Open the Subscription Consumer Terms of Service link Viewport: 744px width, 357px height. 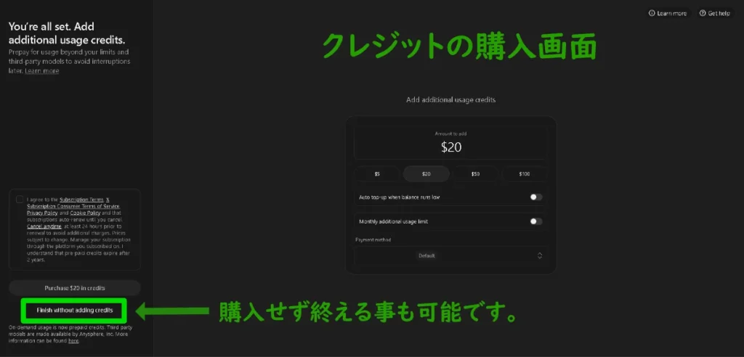click(x=73, y=207)
